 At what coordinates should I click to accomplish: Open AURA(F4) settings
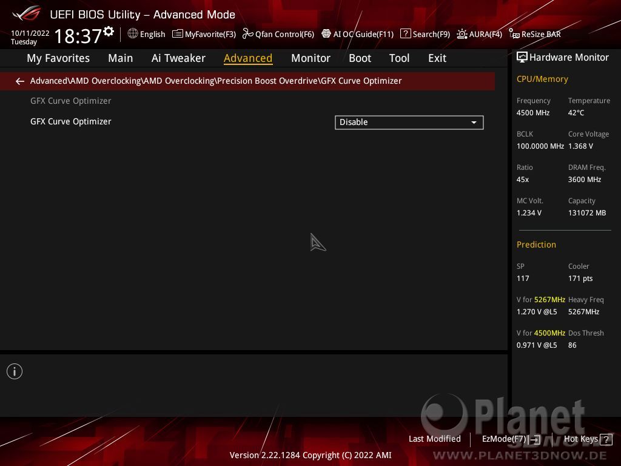[480, 34]
